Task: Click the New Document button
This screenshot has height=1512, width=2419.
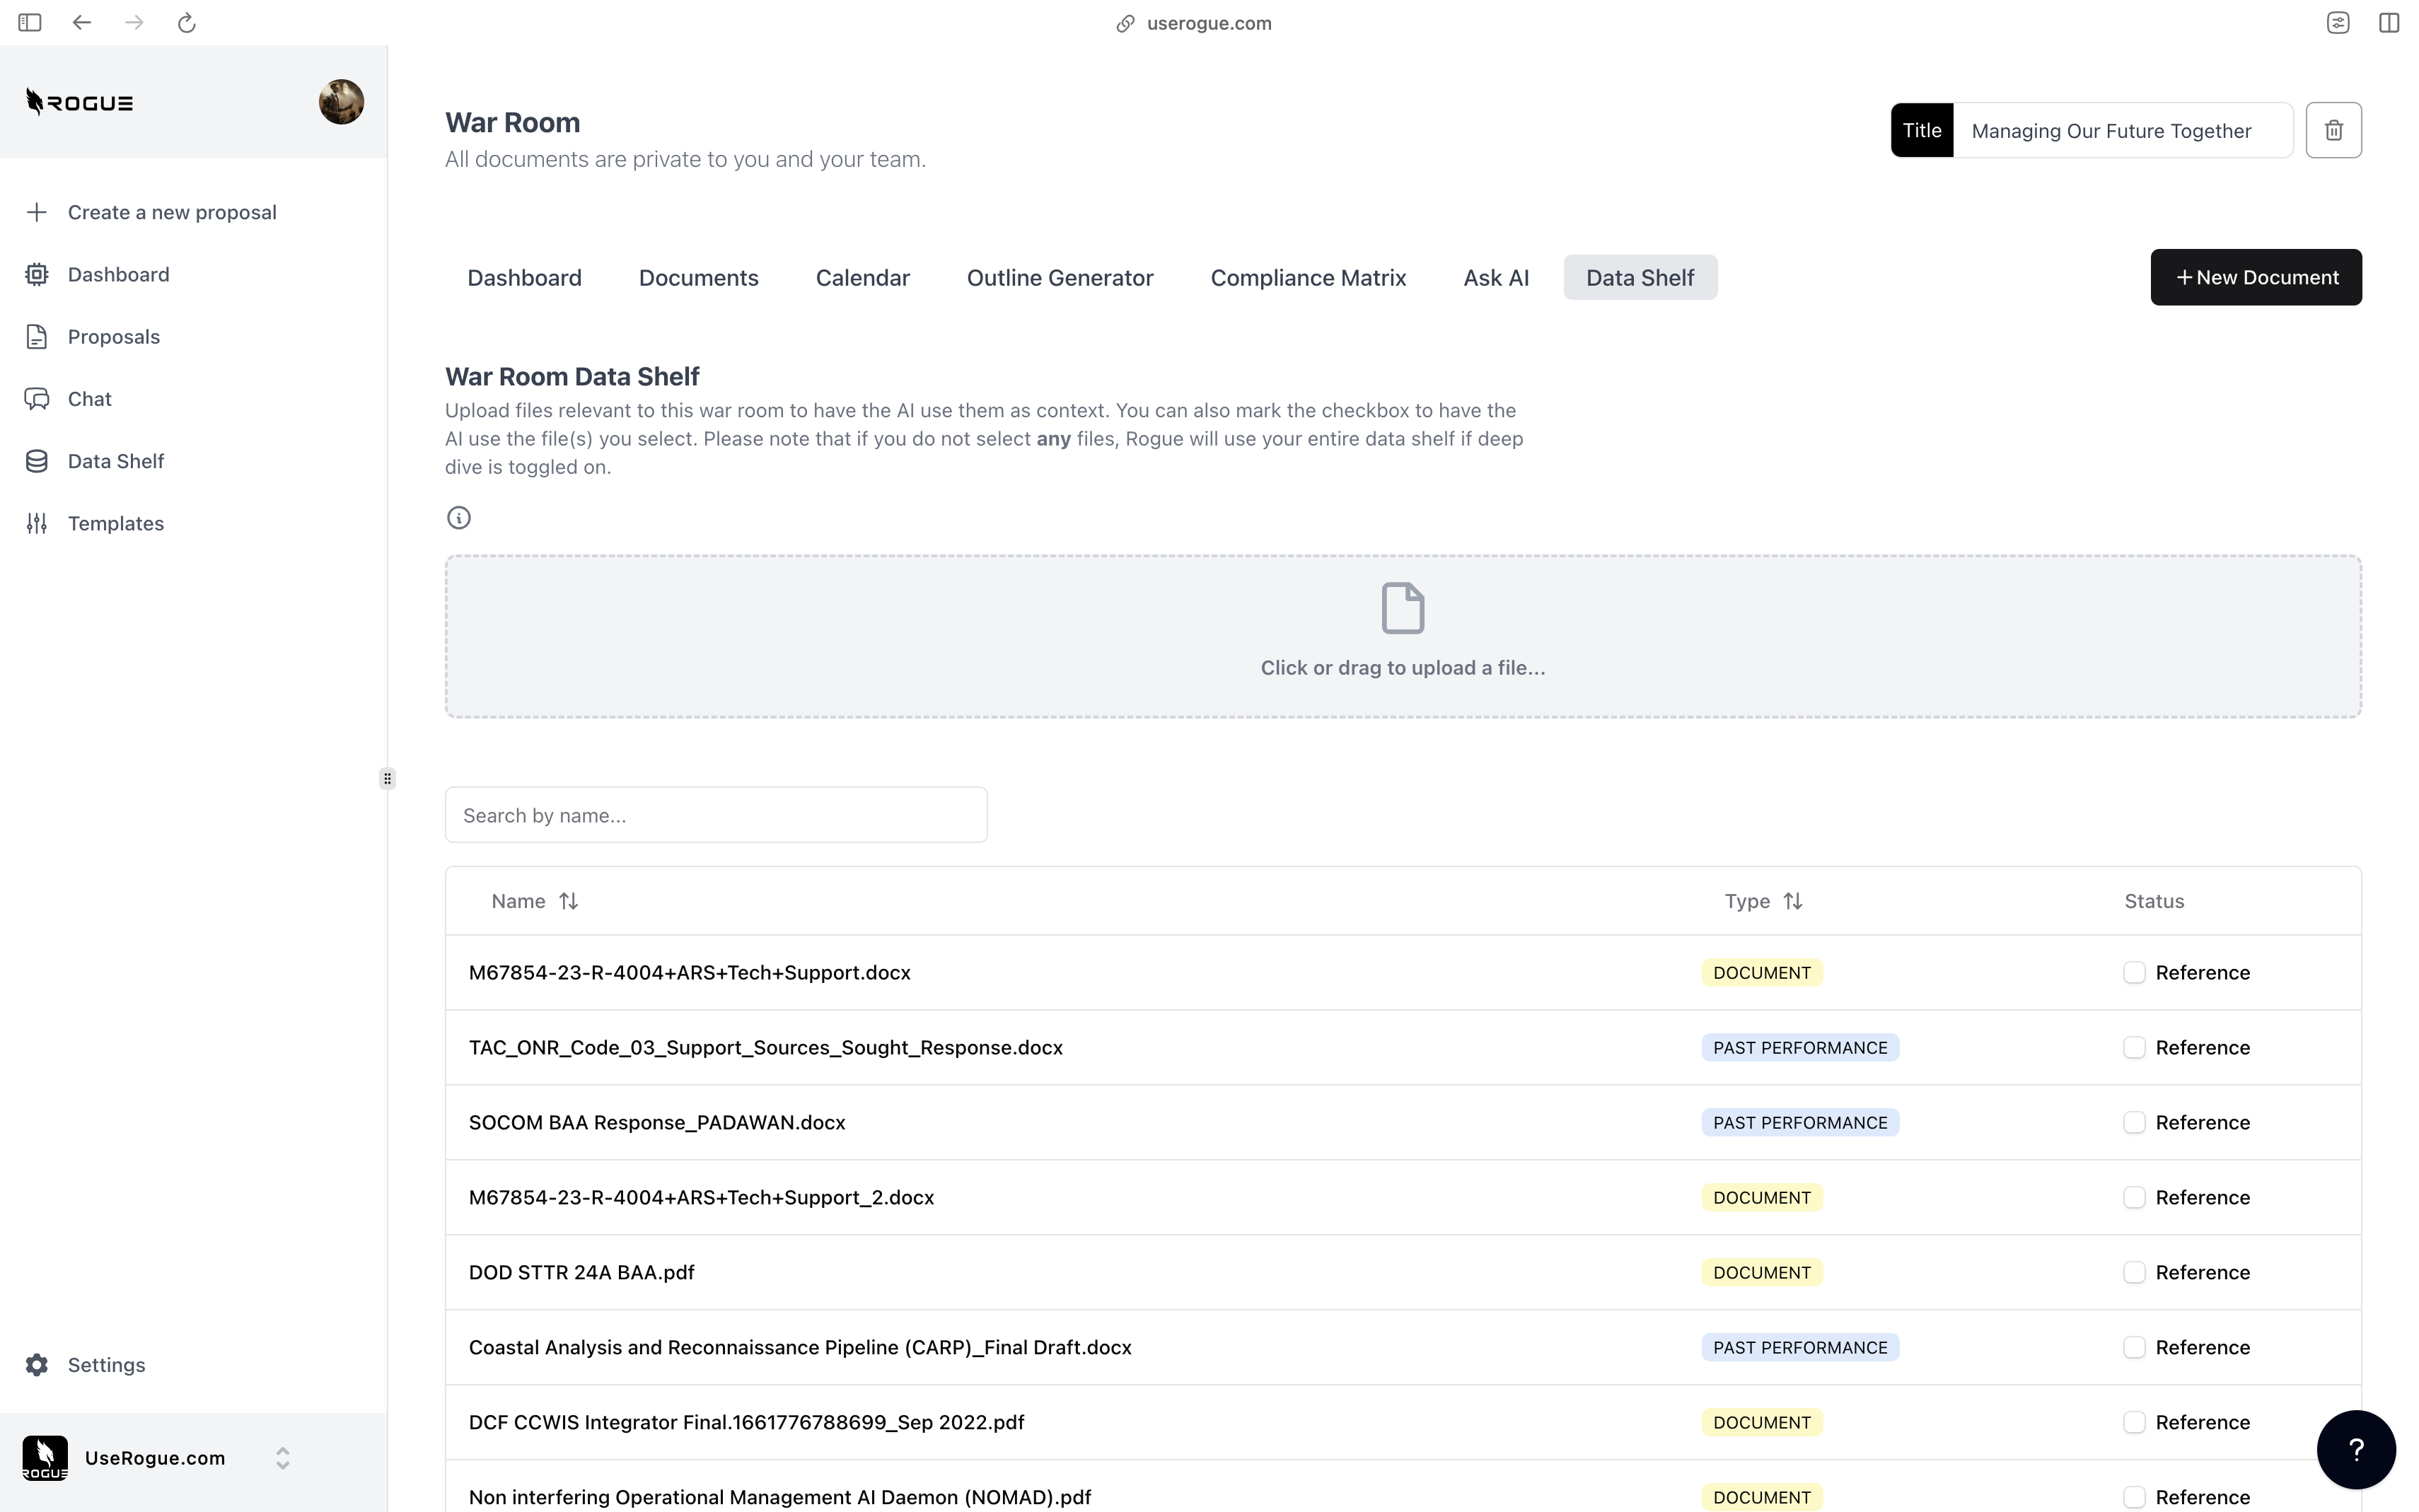Action: (2255, 278)
